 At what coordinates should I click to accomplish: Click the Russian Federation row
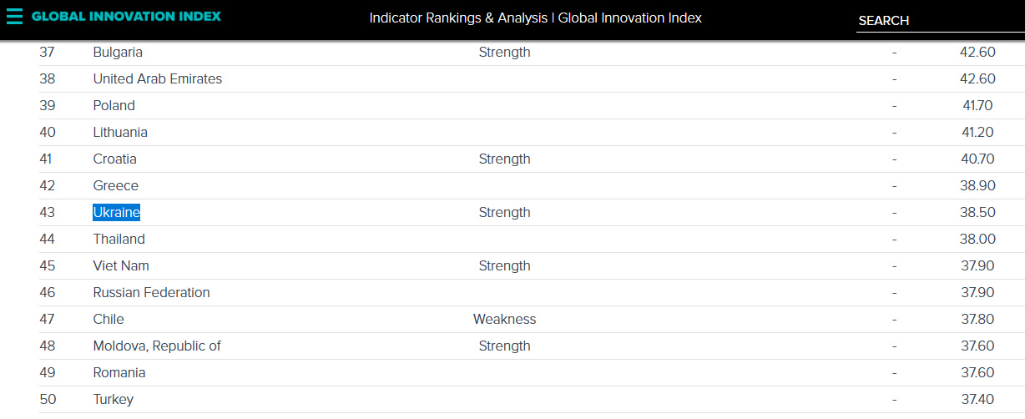151,292
